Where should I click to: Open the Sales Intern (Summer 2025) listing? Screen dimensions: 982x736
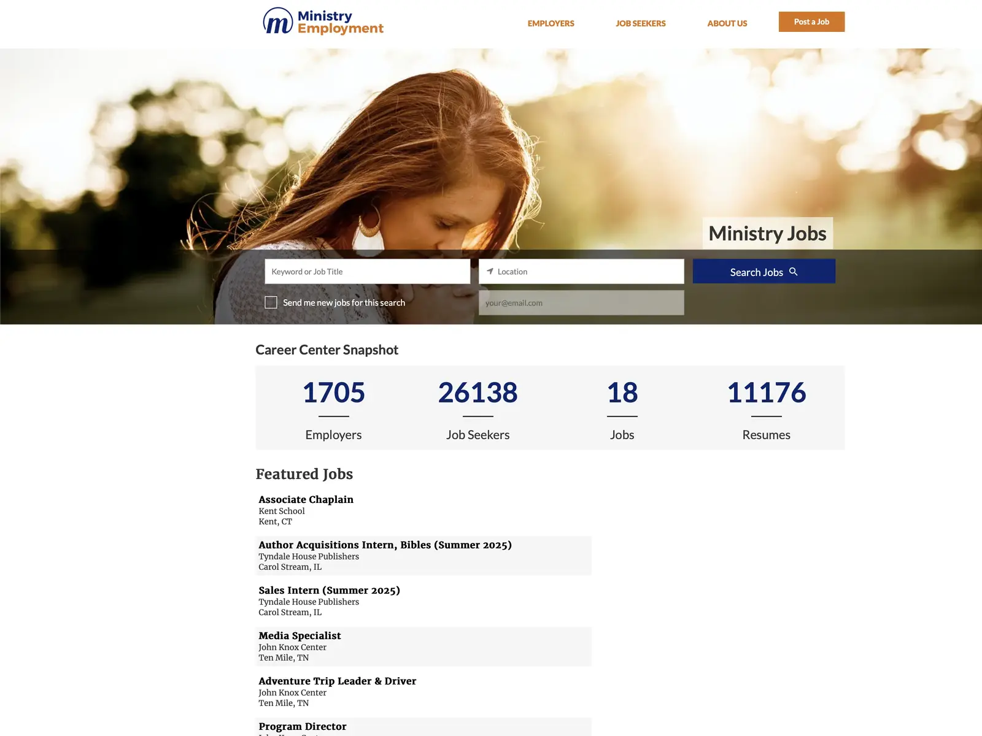(x=329, y=590)
